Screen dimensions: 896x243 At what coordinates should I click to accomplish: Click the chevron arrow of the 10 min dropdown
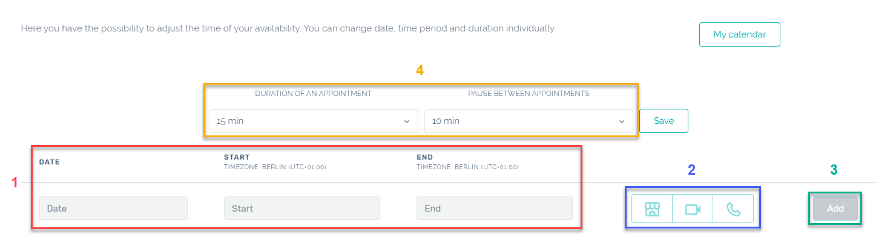(x=621, y=121)
